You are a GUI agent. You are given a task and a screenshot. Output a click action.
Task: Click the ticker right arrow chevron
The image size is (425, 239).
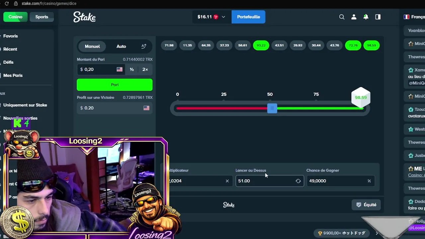377,233
